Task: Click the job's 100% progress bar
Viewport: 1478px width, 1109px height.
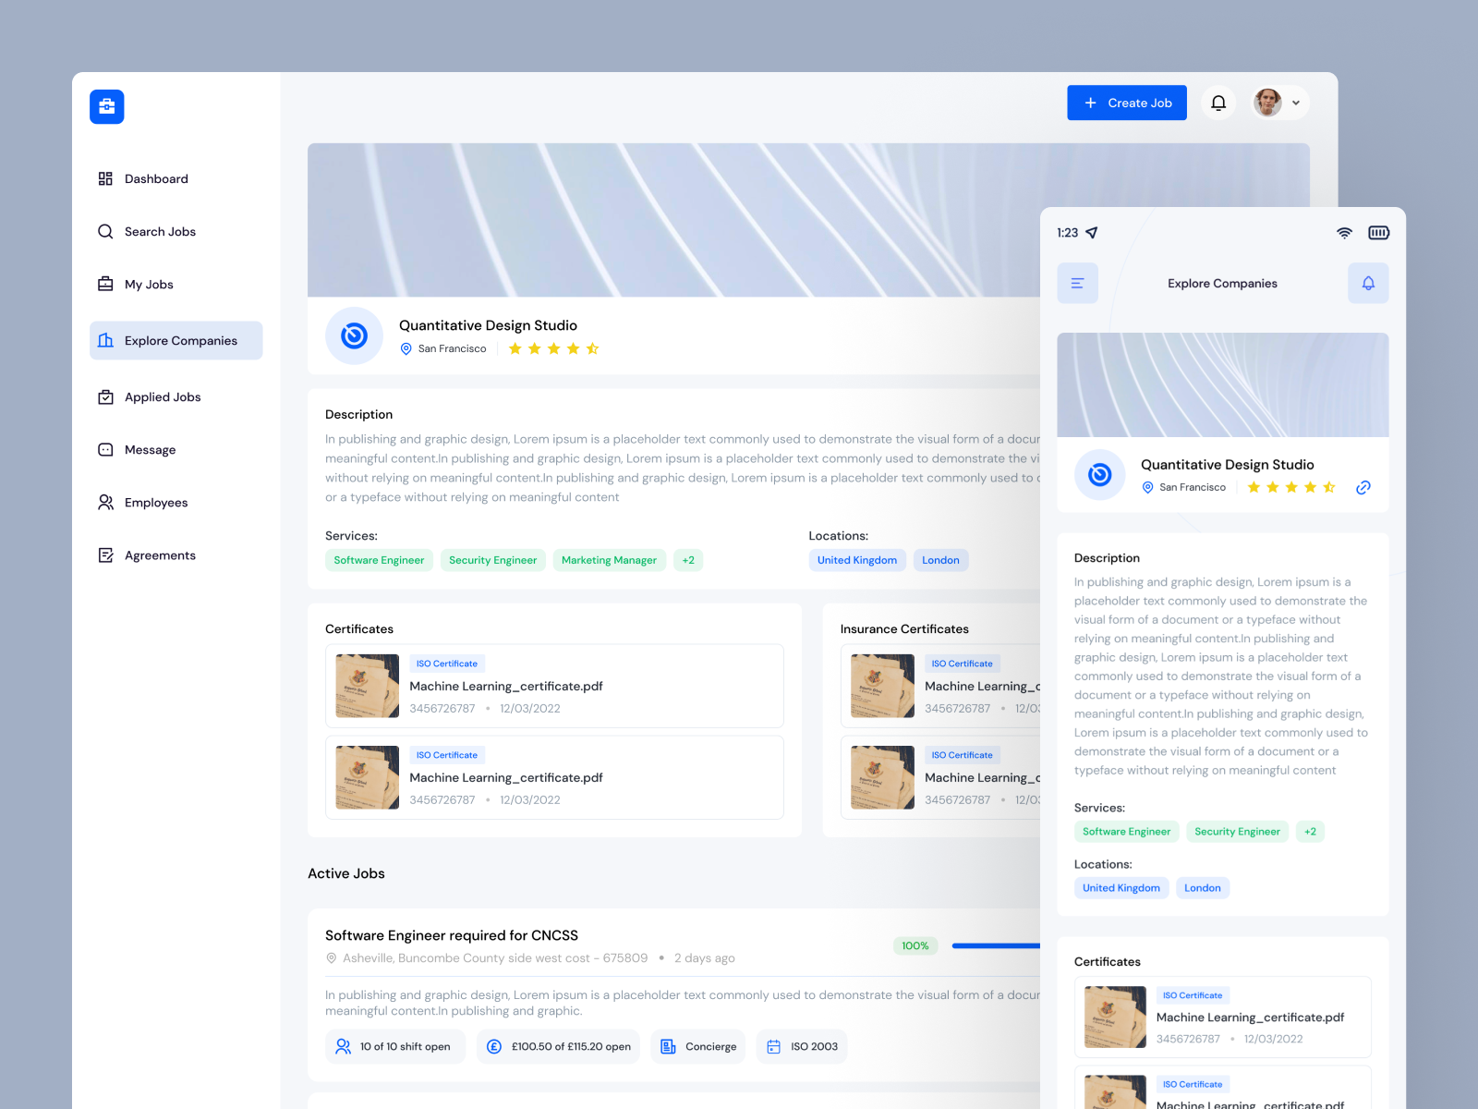Action: tap(996, 945)
